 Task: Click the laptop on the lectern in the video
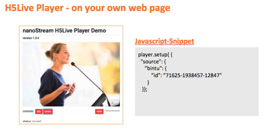point(101,99)
